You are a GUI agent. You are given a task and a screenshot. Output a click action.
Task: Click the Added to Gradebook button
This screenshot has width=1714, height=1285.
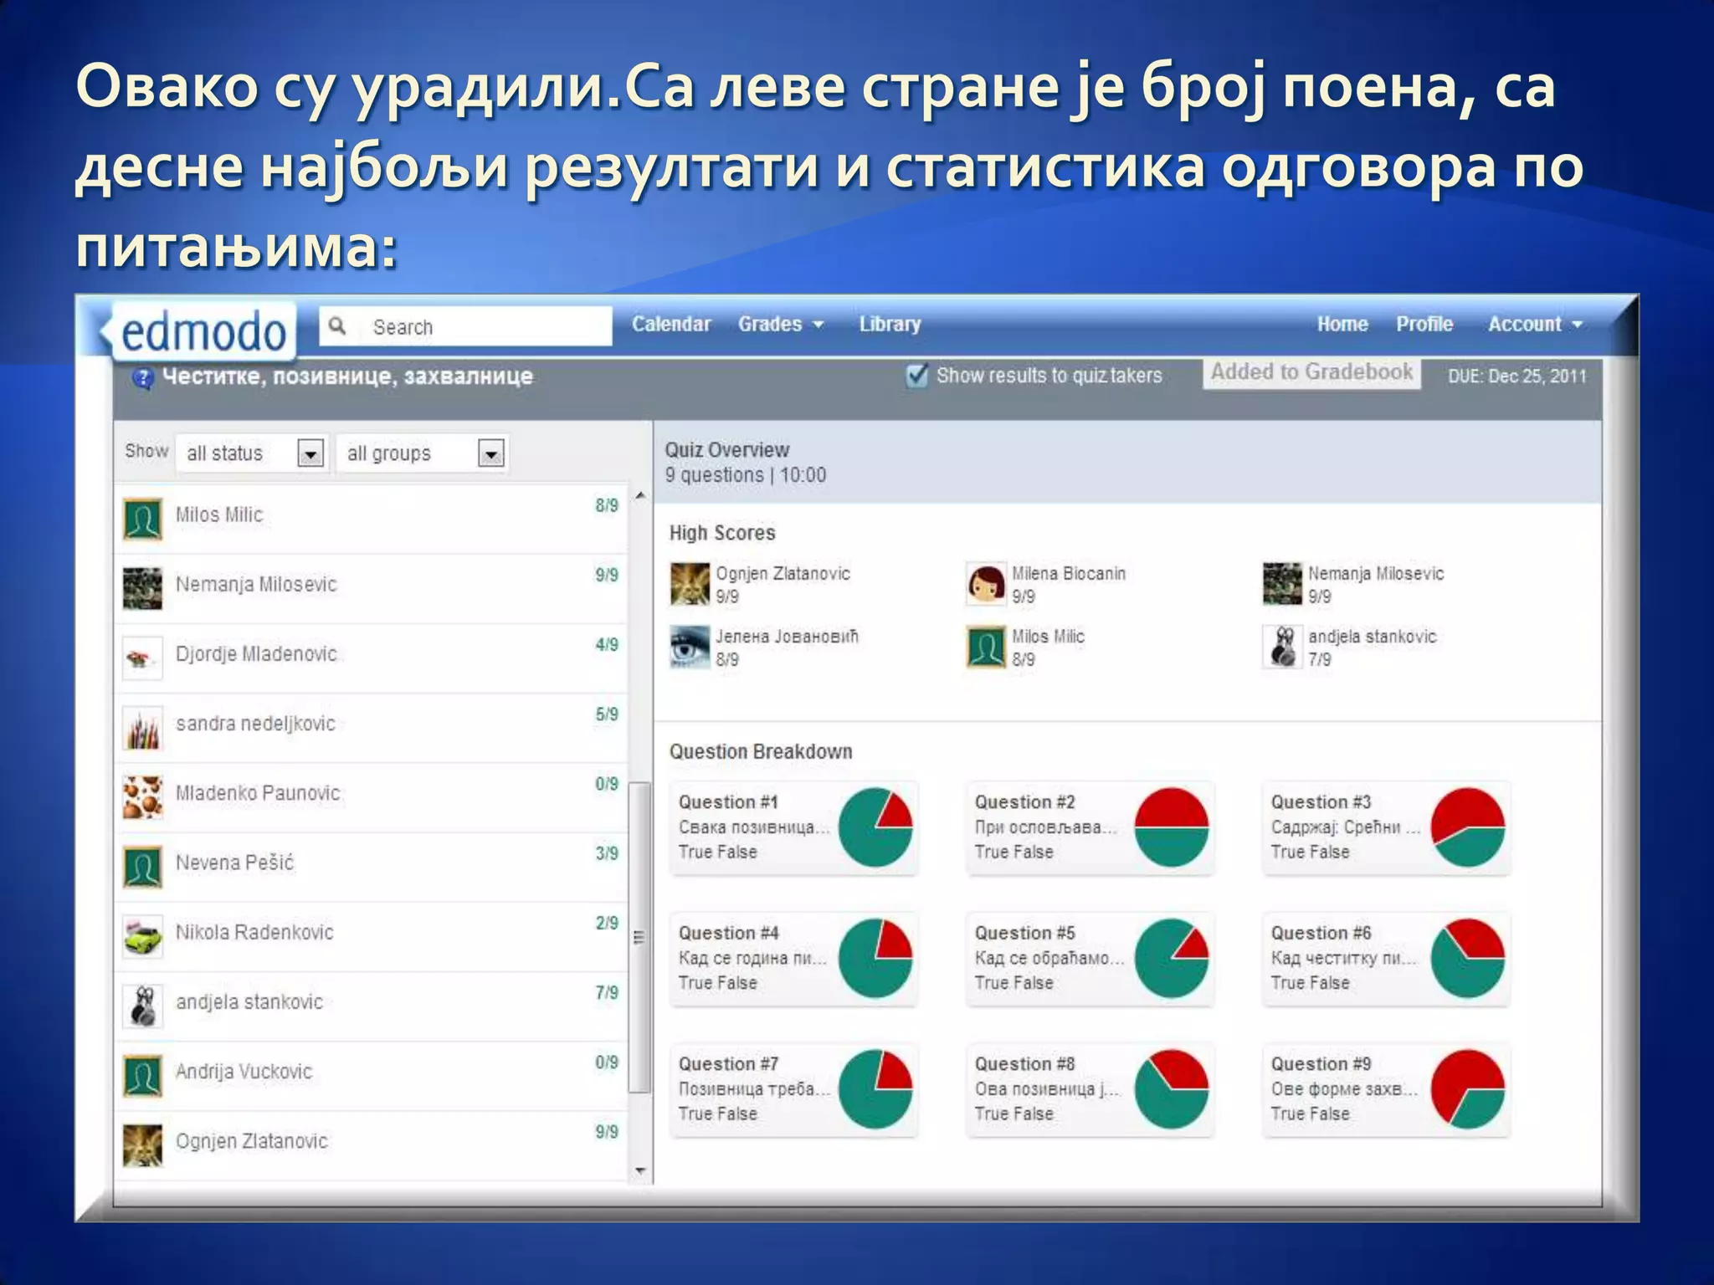tap(1311, 372)
